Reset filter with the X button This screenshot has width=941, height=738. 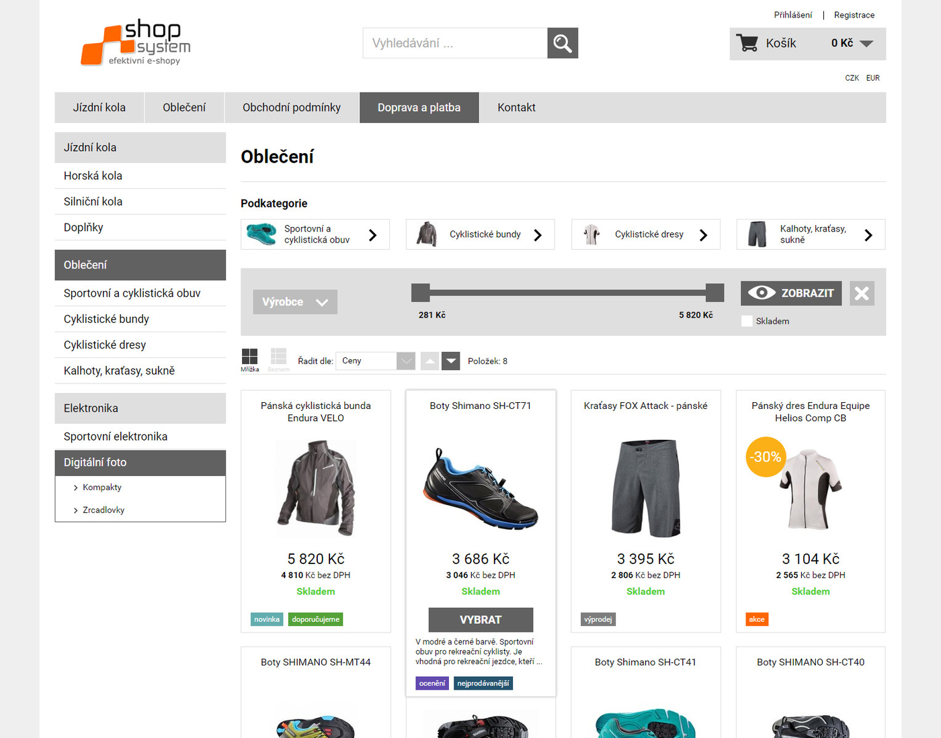click(862, 293)
